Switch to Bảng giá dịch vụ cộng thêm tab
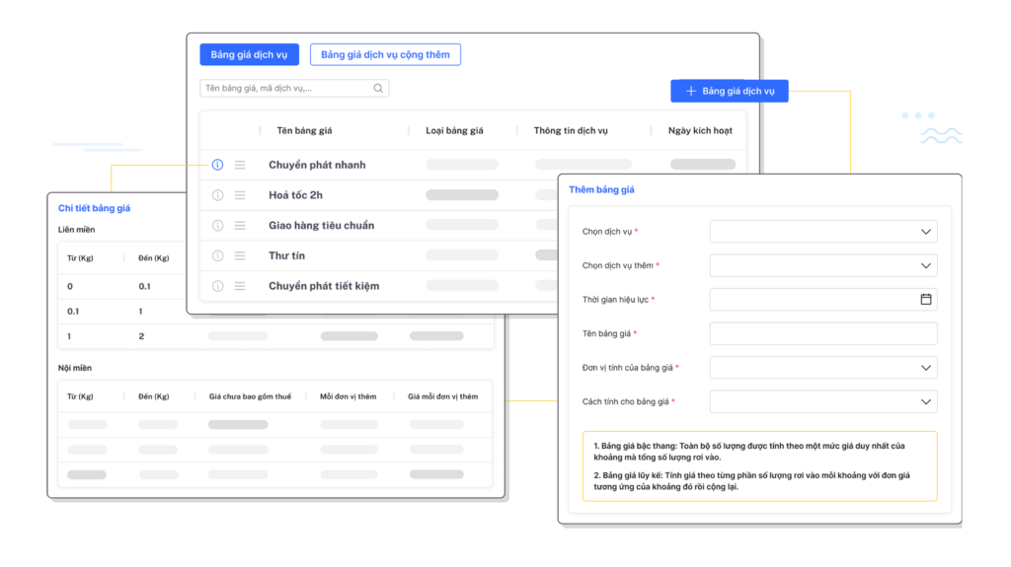The height and width of the screenshot is (567, 1011). pyautogui.click(x=385, y=55)
